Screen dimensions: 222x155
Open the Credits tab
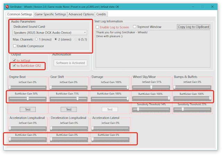pyautogui.click(x=101, y=14)
